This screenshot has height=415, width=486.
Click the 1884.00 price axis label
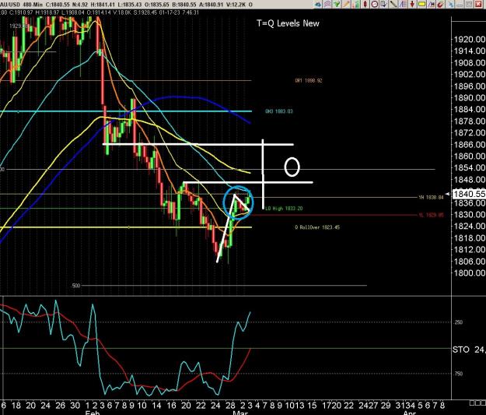469,109
